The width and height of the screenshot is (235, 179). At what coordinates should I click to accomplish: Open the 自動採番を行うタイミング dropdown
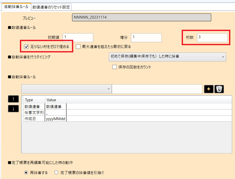[x=166, y=56]
